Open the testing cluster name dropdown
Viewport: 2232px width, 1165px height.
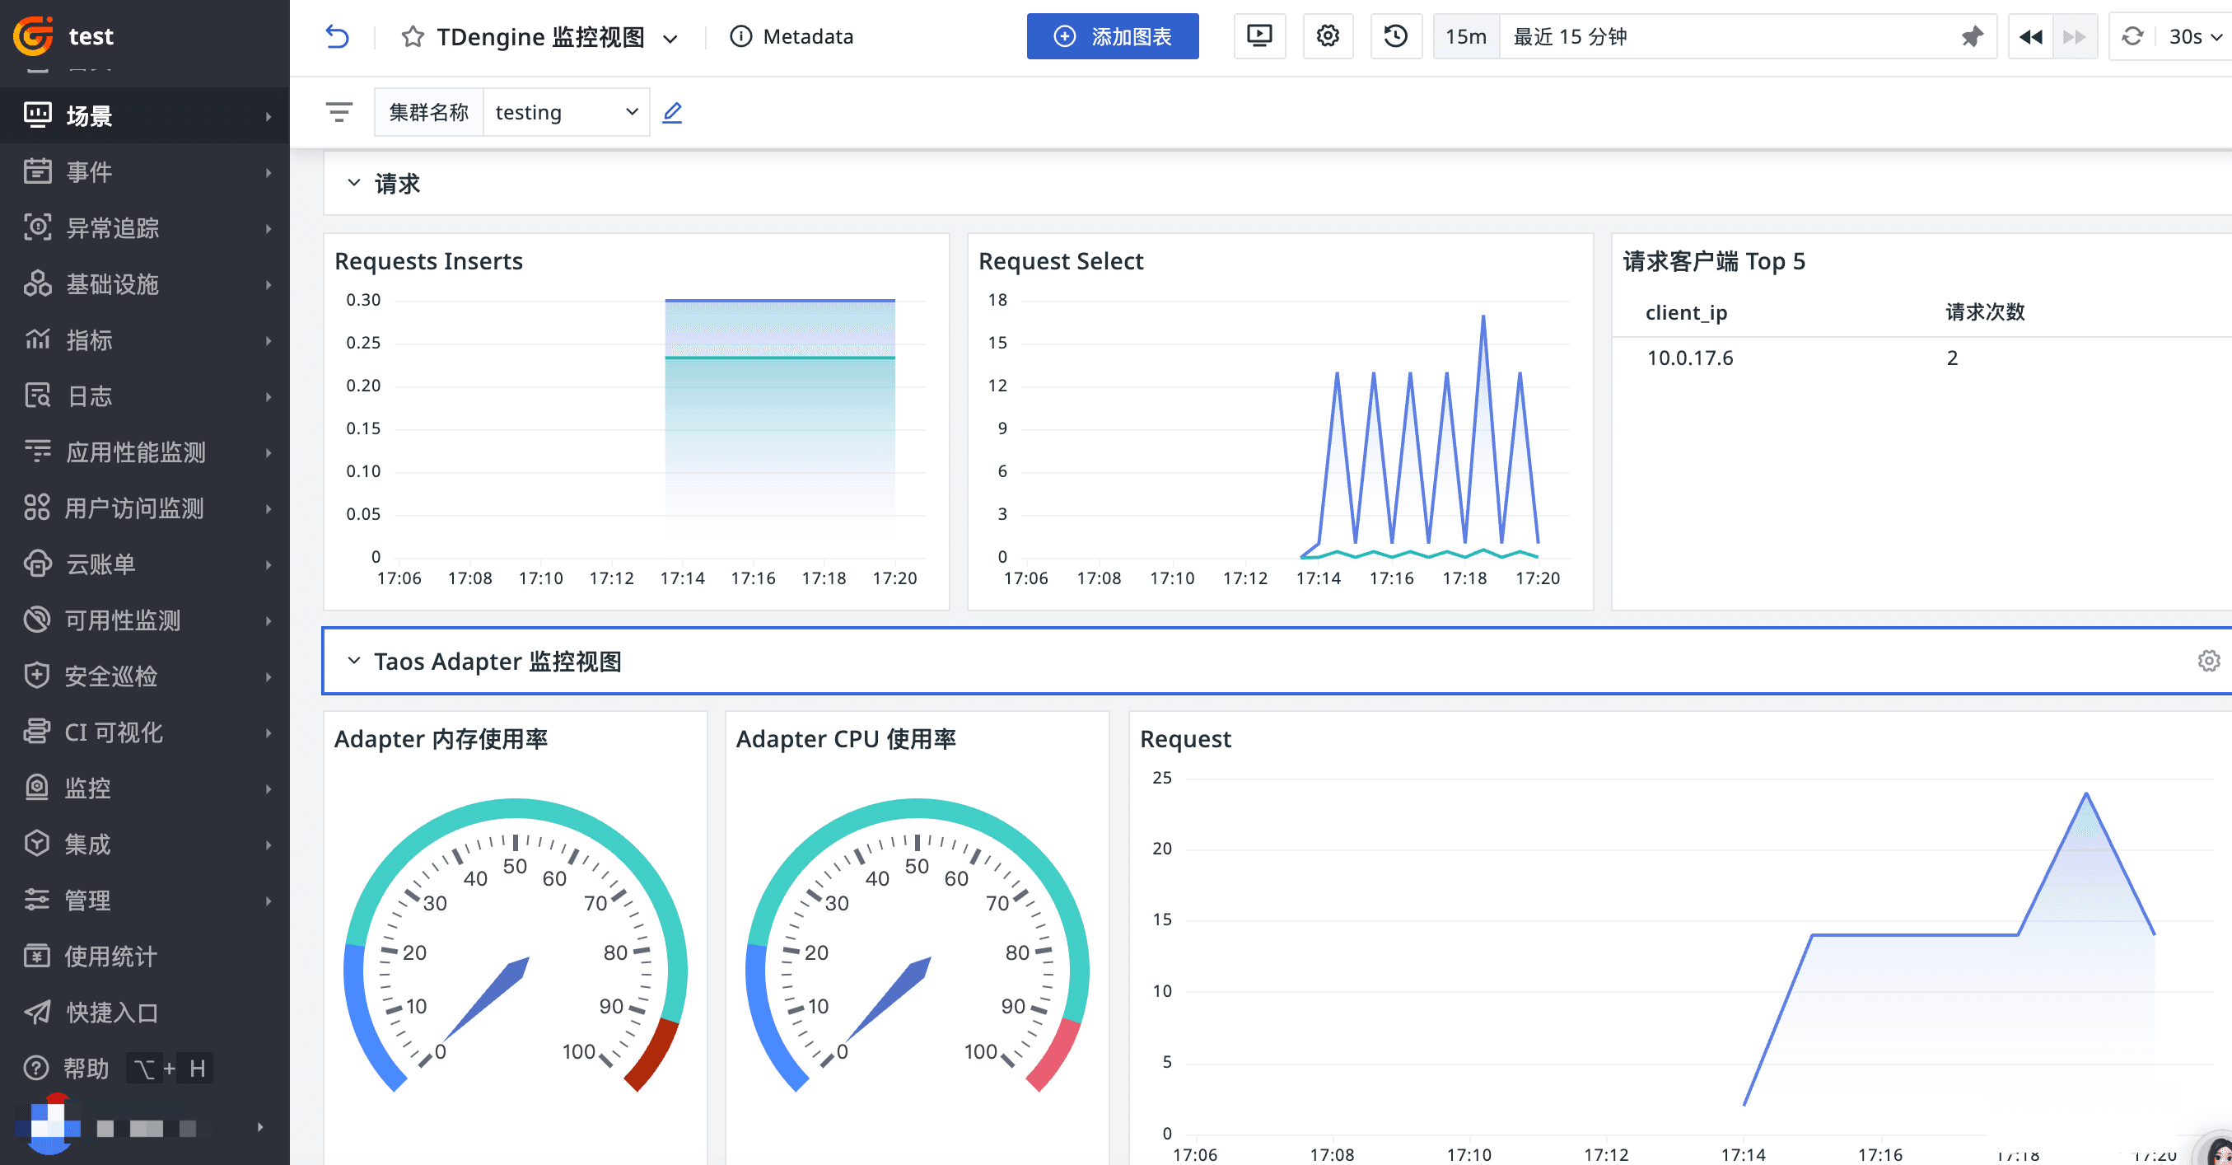point(566,113)
